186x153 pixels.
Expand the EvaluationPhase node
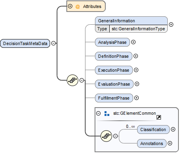pyautogui.click(x=137, y=84)
